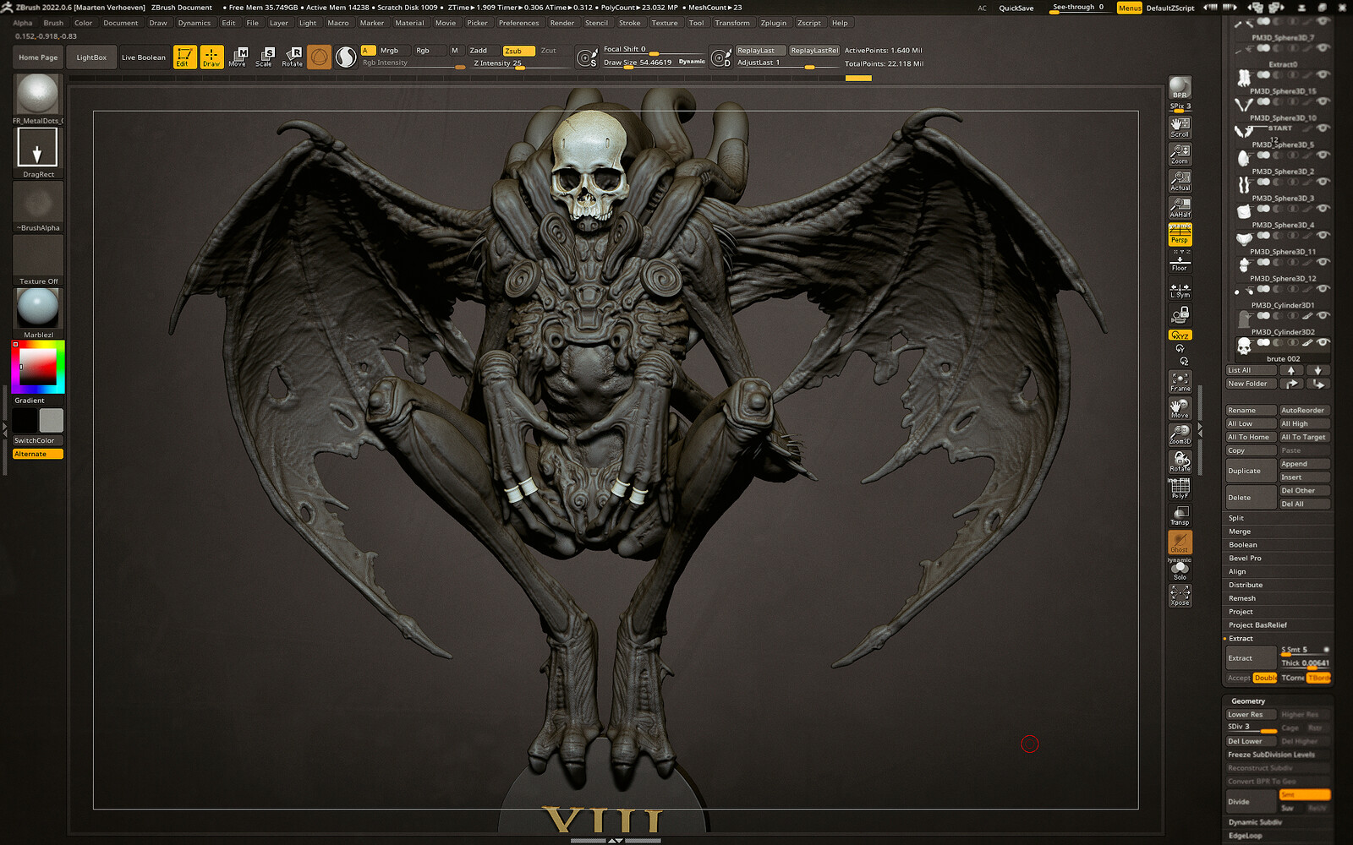Toggle L.Sym local symmetry
1353x845 pixels.
[x=1180, y=290]
